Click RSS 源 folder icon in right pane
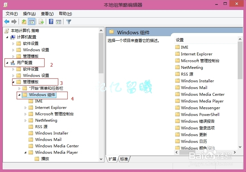The height and width of the screenshot is (172, 246). pos(177,74)
